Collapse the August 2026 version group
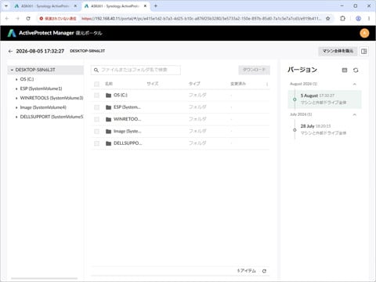376x282 pixels. [x=354, y=84]
